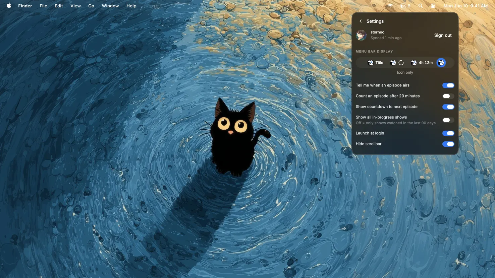Open Control Center in the menu bar
The height and width of the screenshot is (278, 495).
pyautogui.click(x=433, y=6)
